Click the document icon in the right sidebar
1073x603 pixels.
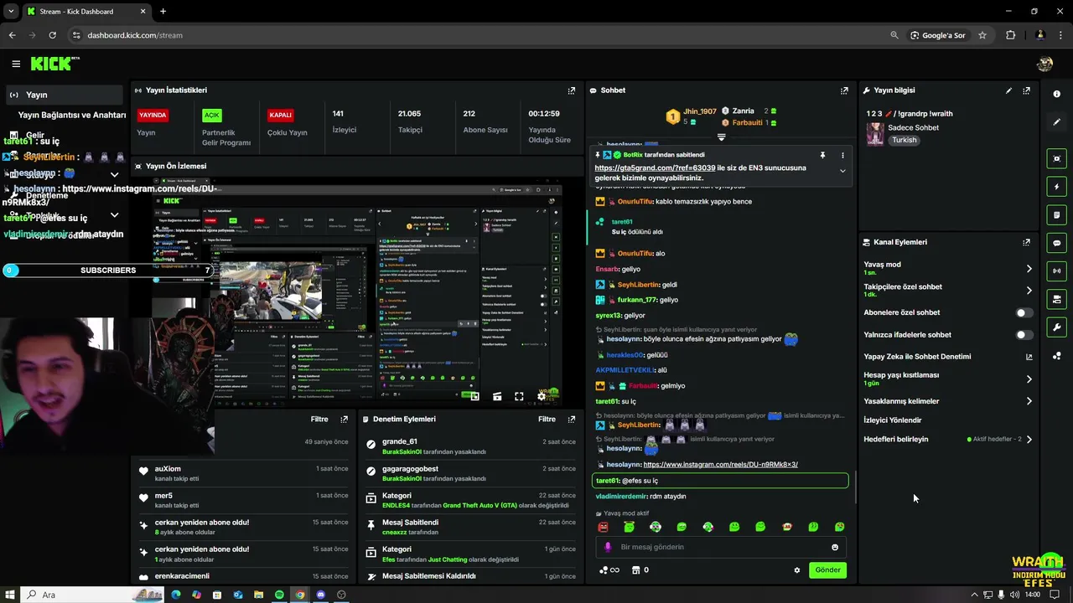(1056, 215)
